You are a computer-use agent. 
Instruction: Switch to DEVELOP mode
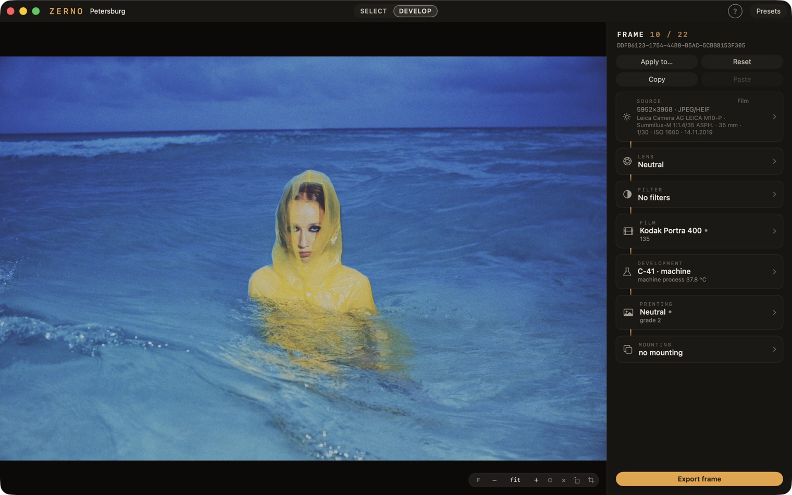point(415,11)
